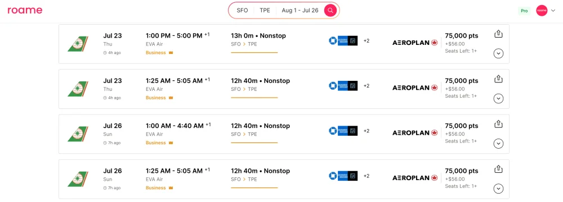Share the Jul 26 1:00 AM flight
Viewport: 563px width, 202px height.
point(498,124)
